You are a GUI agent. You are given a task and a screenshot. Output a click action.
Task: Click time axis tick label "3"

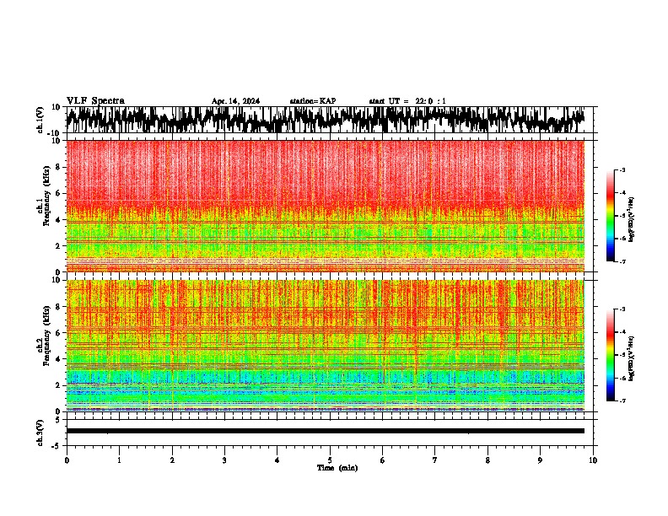[224, 460]
